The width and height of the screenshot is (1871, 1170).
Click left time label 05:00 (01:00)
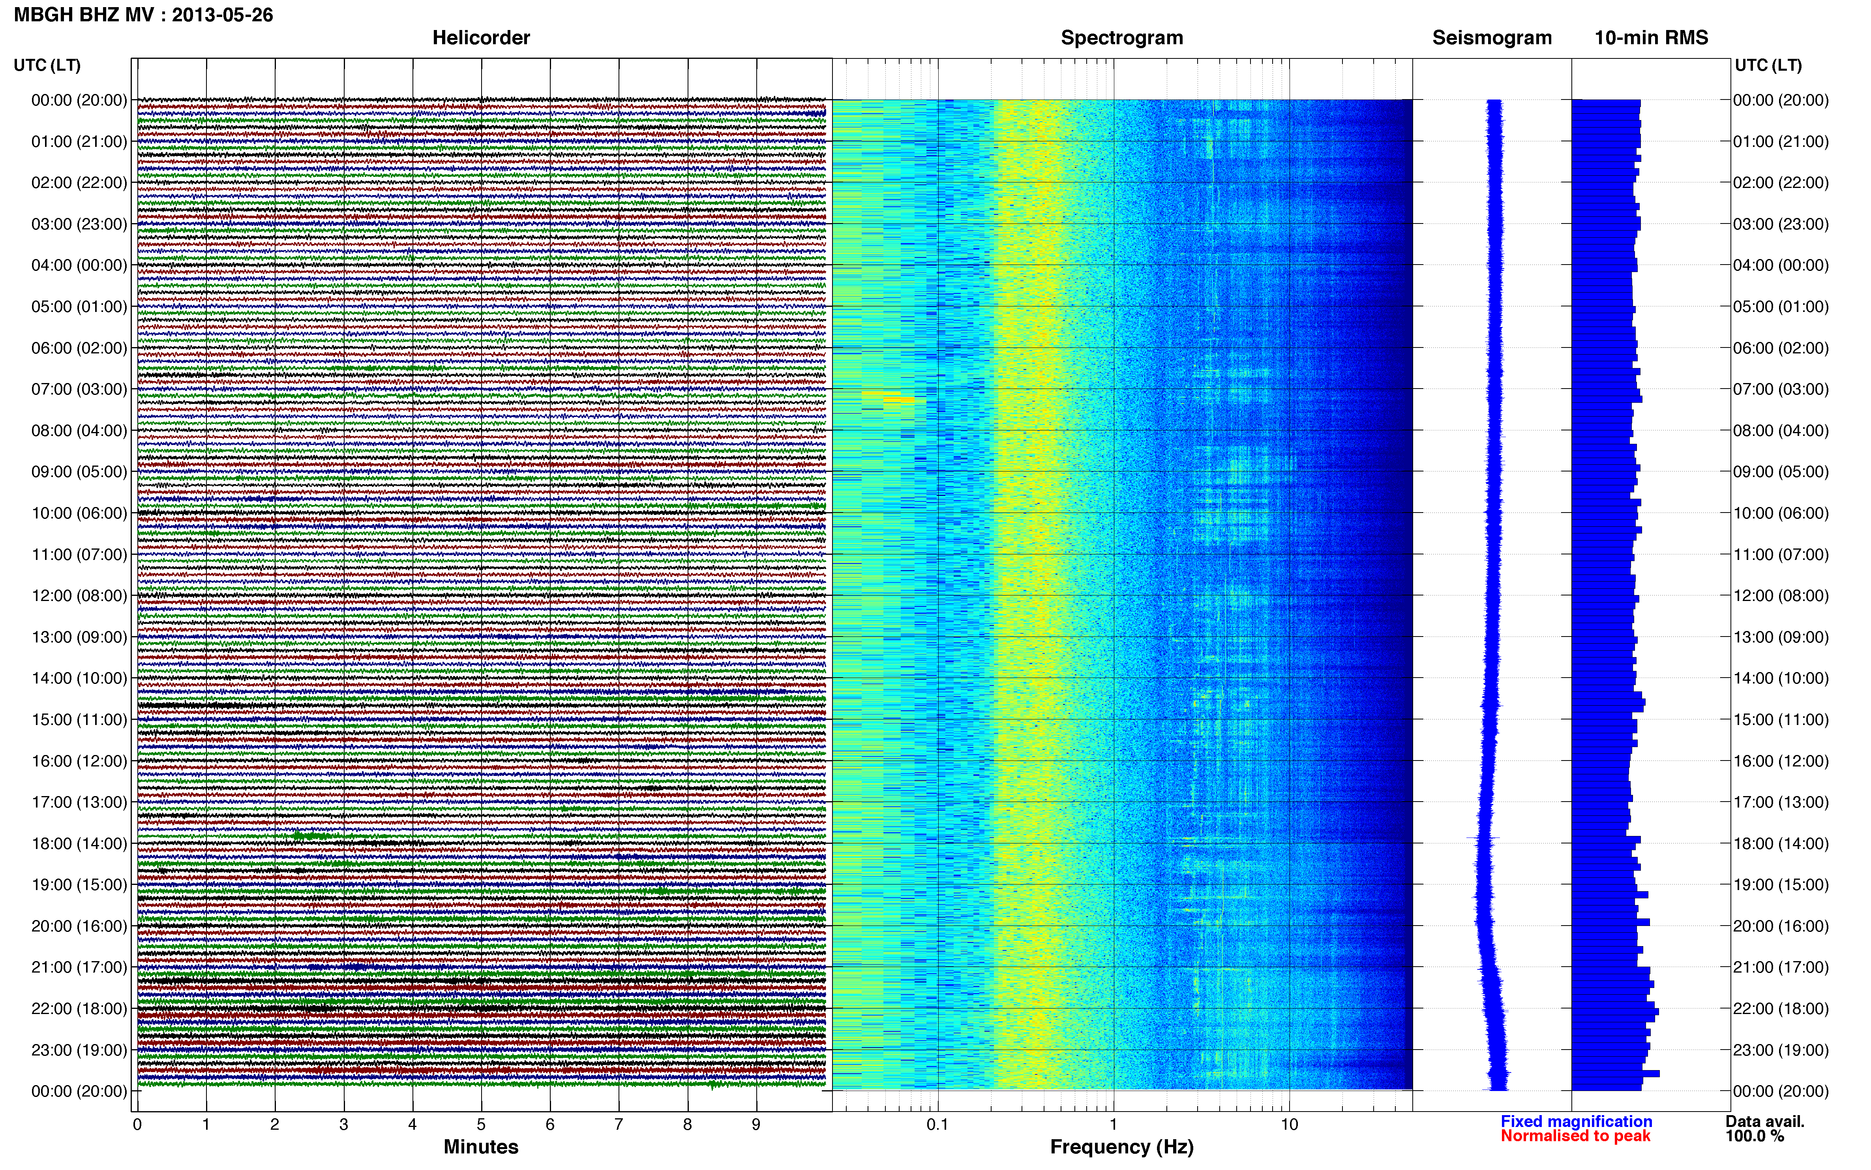(79, 306)
